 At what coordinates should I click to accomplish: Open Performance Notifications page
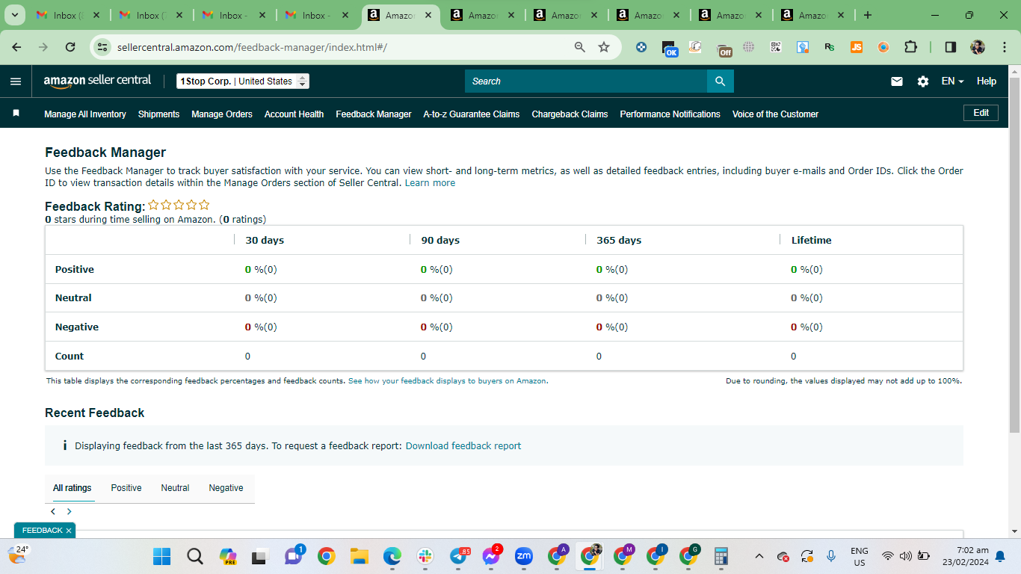click(670, 114)
